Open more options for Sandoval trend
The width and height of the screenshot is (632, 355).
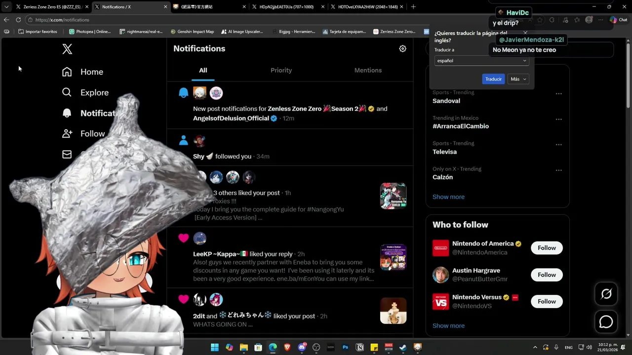558,94
